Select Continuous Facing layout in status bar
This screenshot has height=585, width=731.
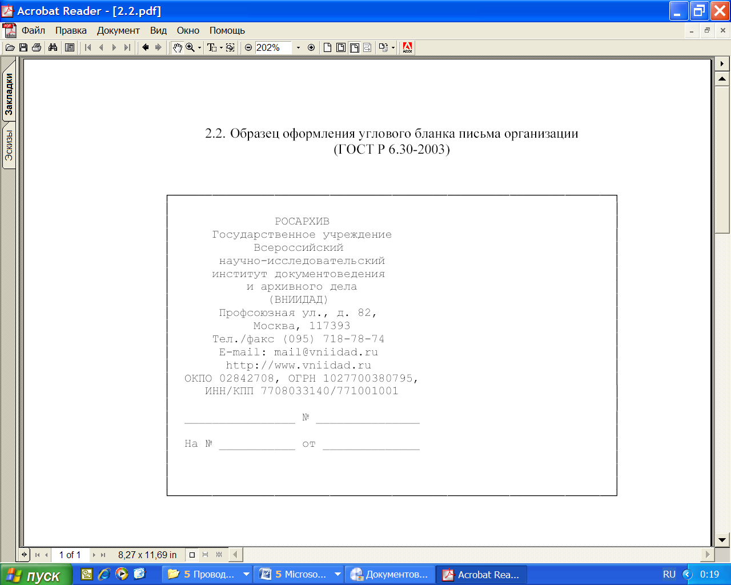coord(219,555)
